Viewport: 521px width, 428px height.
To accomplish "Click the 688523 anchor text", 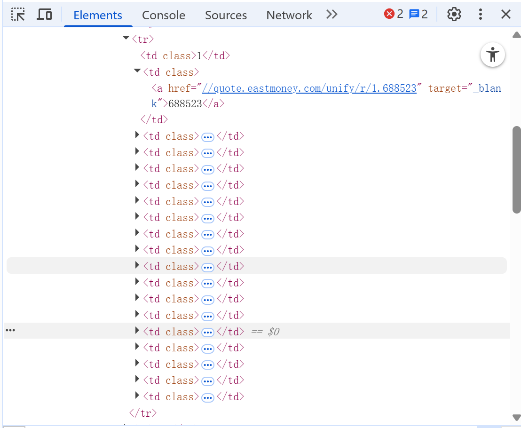I will [185, 103].
